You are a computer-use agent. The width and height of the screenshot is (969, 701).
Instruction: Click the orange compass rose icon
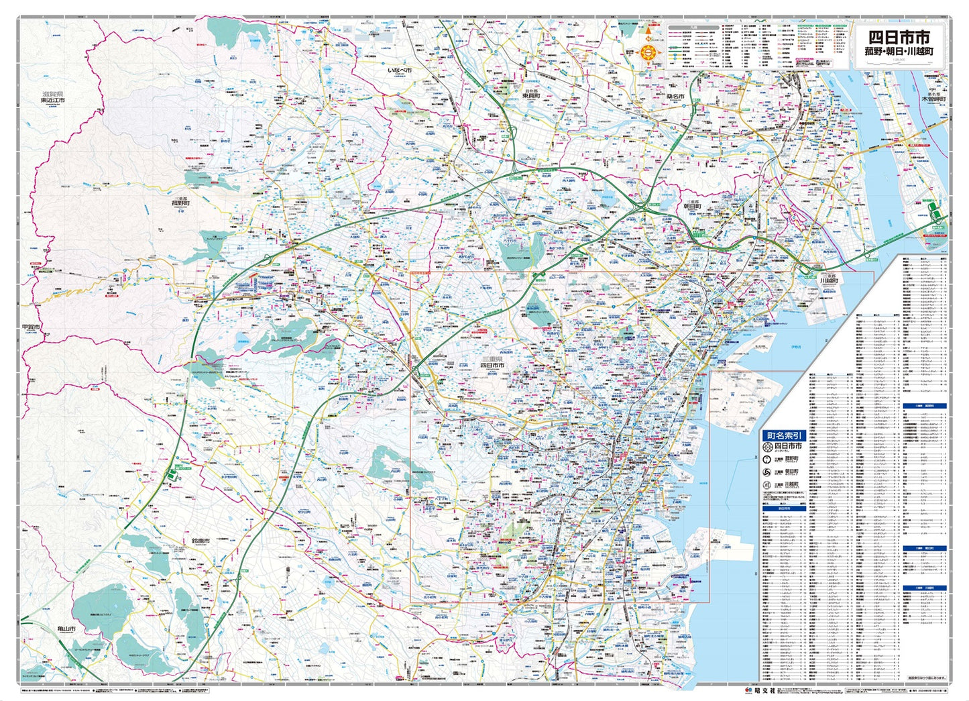[648, 52]
